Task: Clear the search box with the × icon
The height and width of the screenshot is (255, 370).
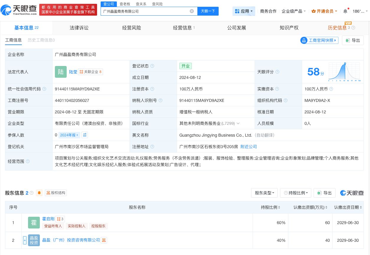Action: pos(192,11)
